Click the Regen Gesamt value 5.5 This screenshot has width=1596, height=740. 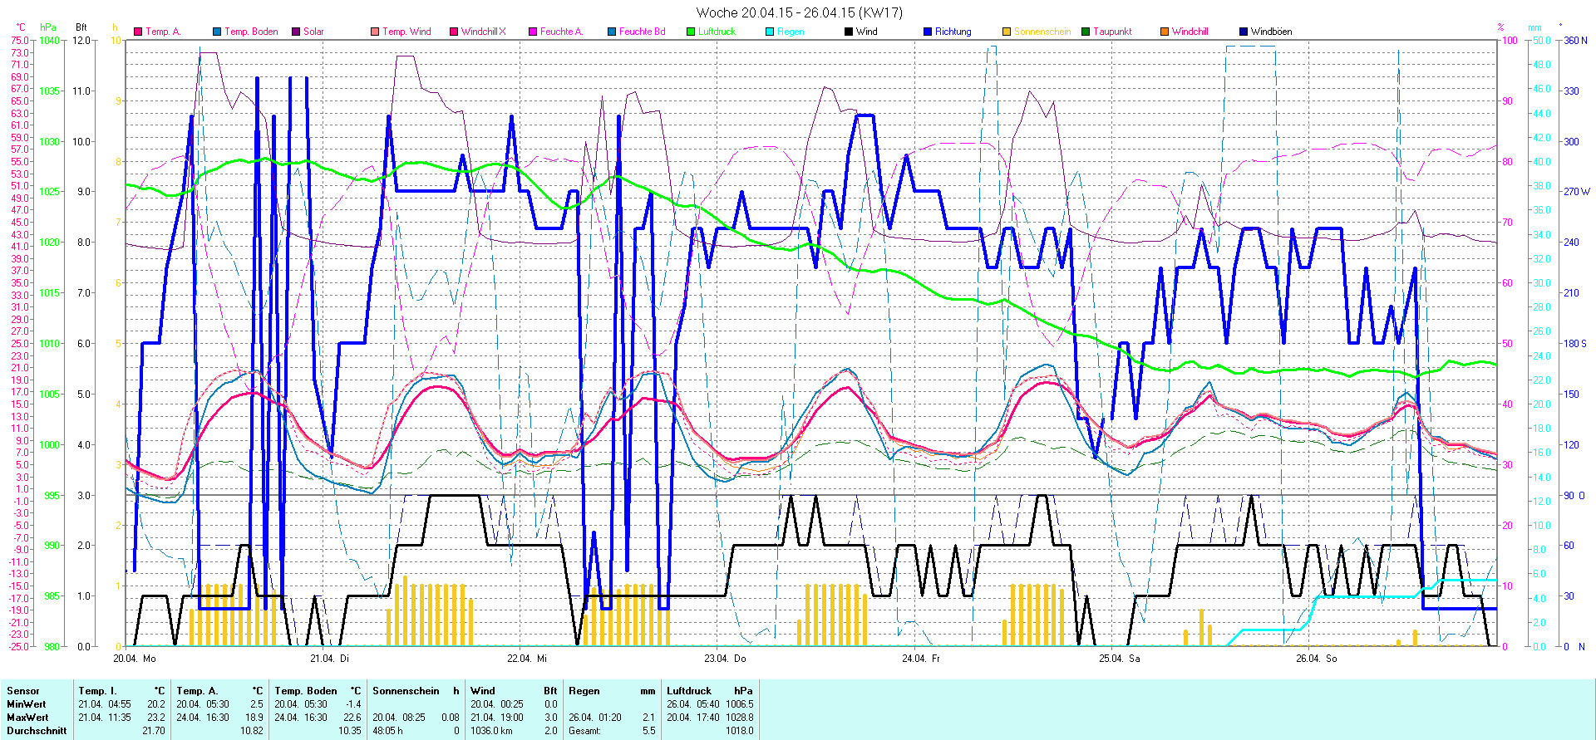pos(648,731)
